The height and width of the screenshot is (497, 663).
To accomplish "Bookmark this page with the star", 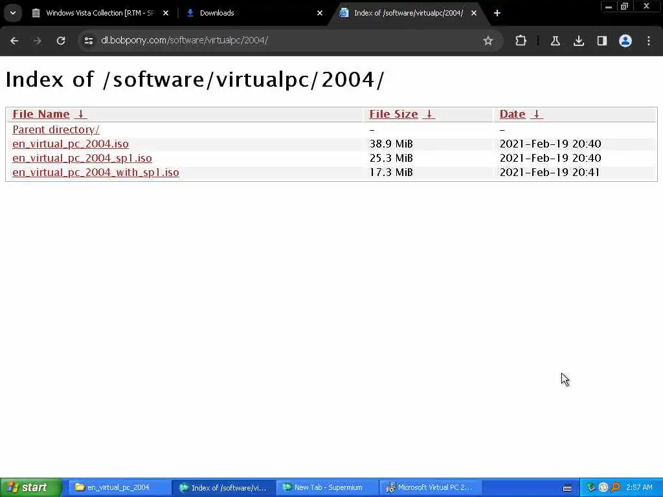I will click(x=488, y=41).
